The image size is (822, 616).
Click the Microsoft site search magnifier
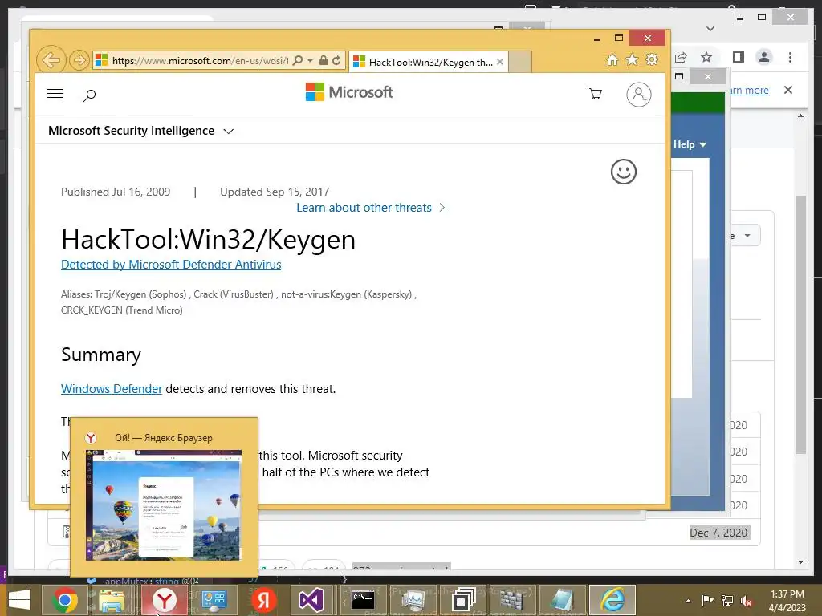[x=89, y=95]
